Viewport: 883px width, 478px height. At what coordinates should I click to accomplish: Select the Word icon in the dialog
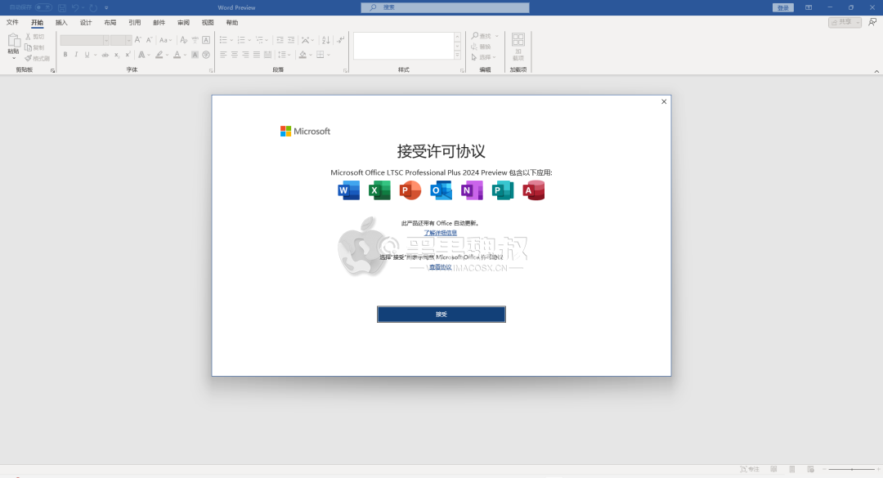tap(347, 190)
